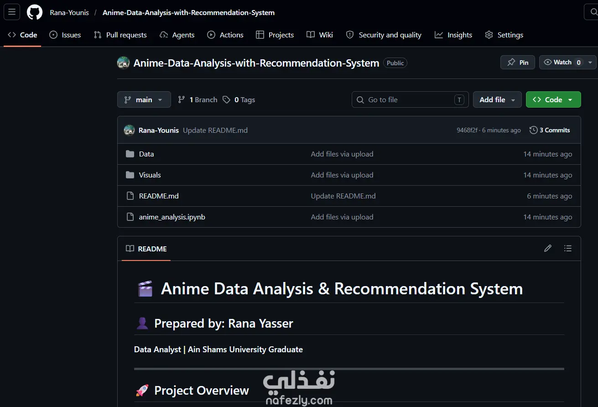
Task: Click 'Data Analyst | Ain Shams University Graduate'
Action: tap(218, 350)
